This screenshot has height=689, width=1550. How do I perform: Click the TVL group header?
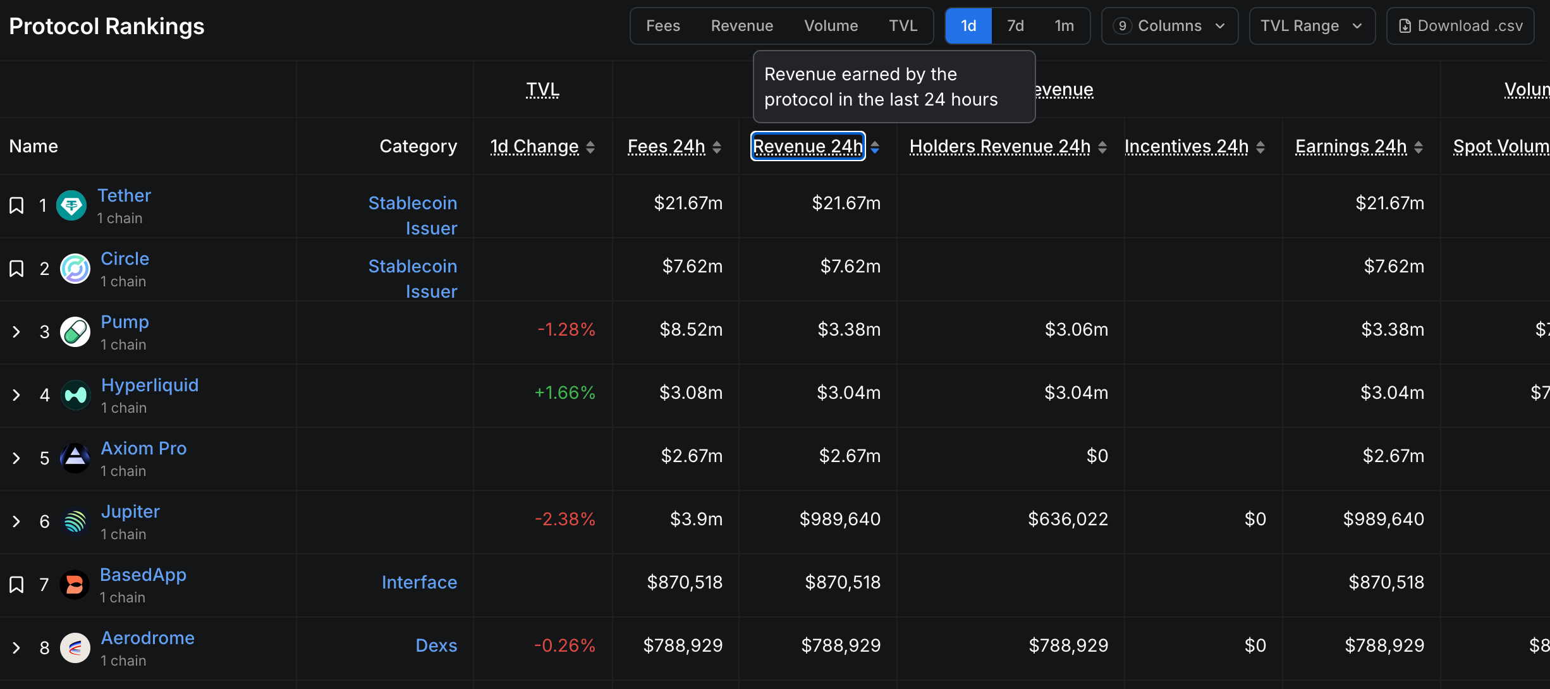pos(543,89)
